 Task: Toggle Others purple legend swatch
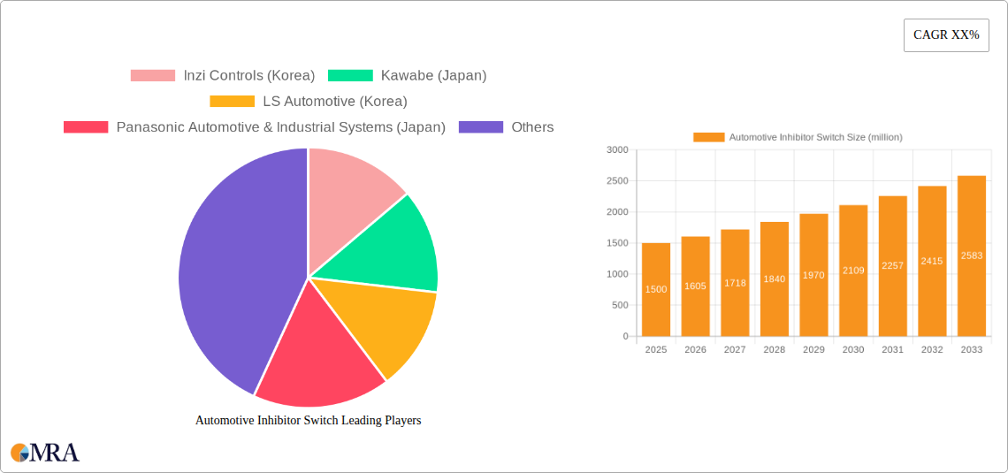481,126
